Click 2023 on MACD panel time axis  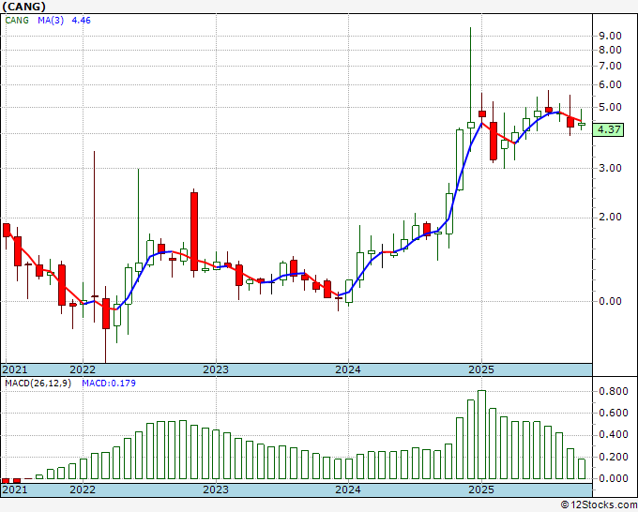coord(216,489)
